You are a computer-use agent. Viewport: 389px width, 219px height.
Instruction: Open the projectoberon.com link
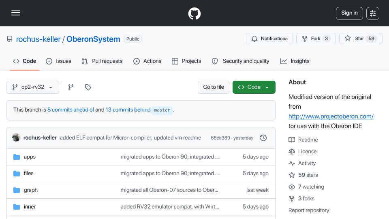tap(331, 116)
